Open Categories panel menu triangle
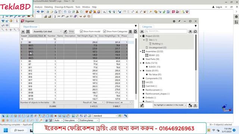Viewport: 239px width, 134px height. [x=196, y=26]
